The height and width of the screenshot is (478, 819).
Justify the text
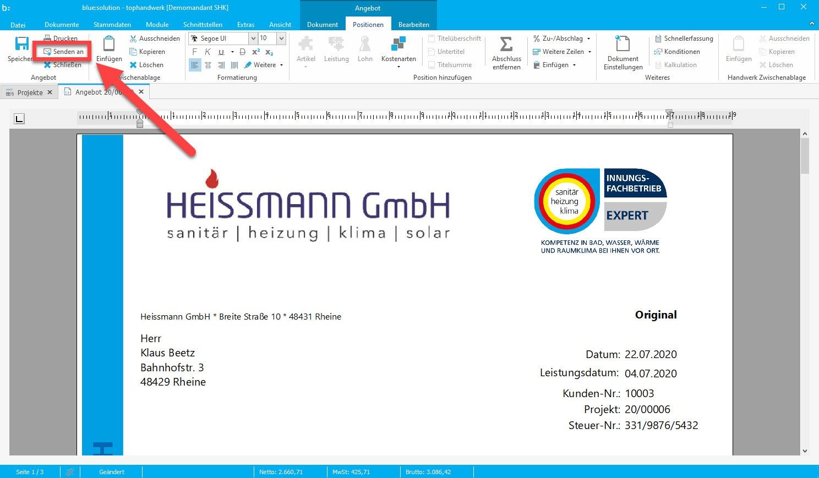(x=234, y=65)
